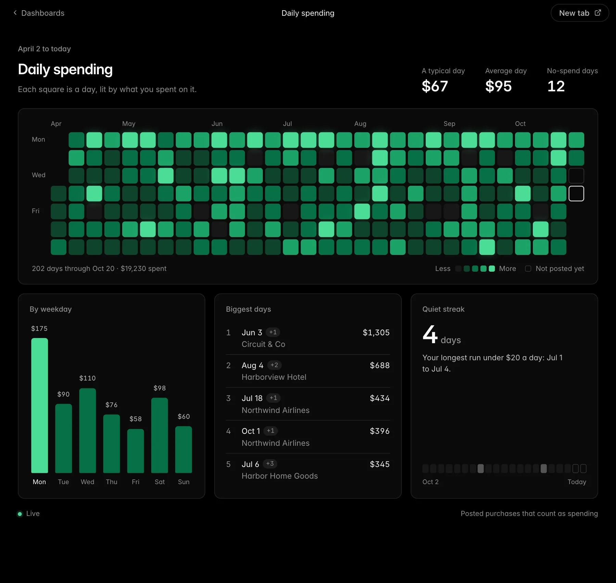This screenshot has width=616, height=583.
Task: Click 'Posted purchases that count as spending'
Action: click(529, 514)
